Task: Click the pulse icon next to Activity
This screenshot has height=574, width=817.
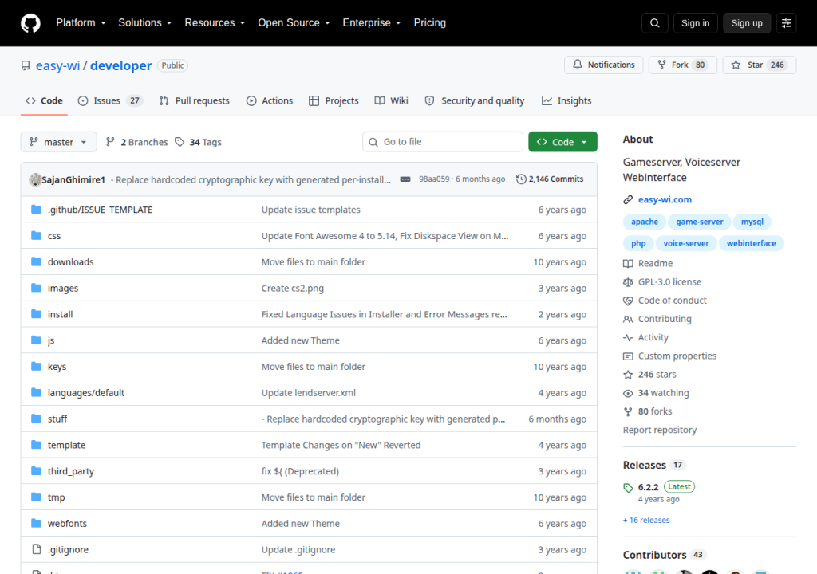Action: click(628, 337)
